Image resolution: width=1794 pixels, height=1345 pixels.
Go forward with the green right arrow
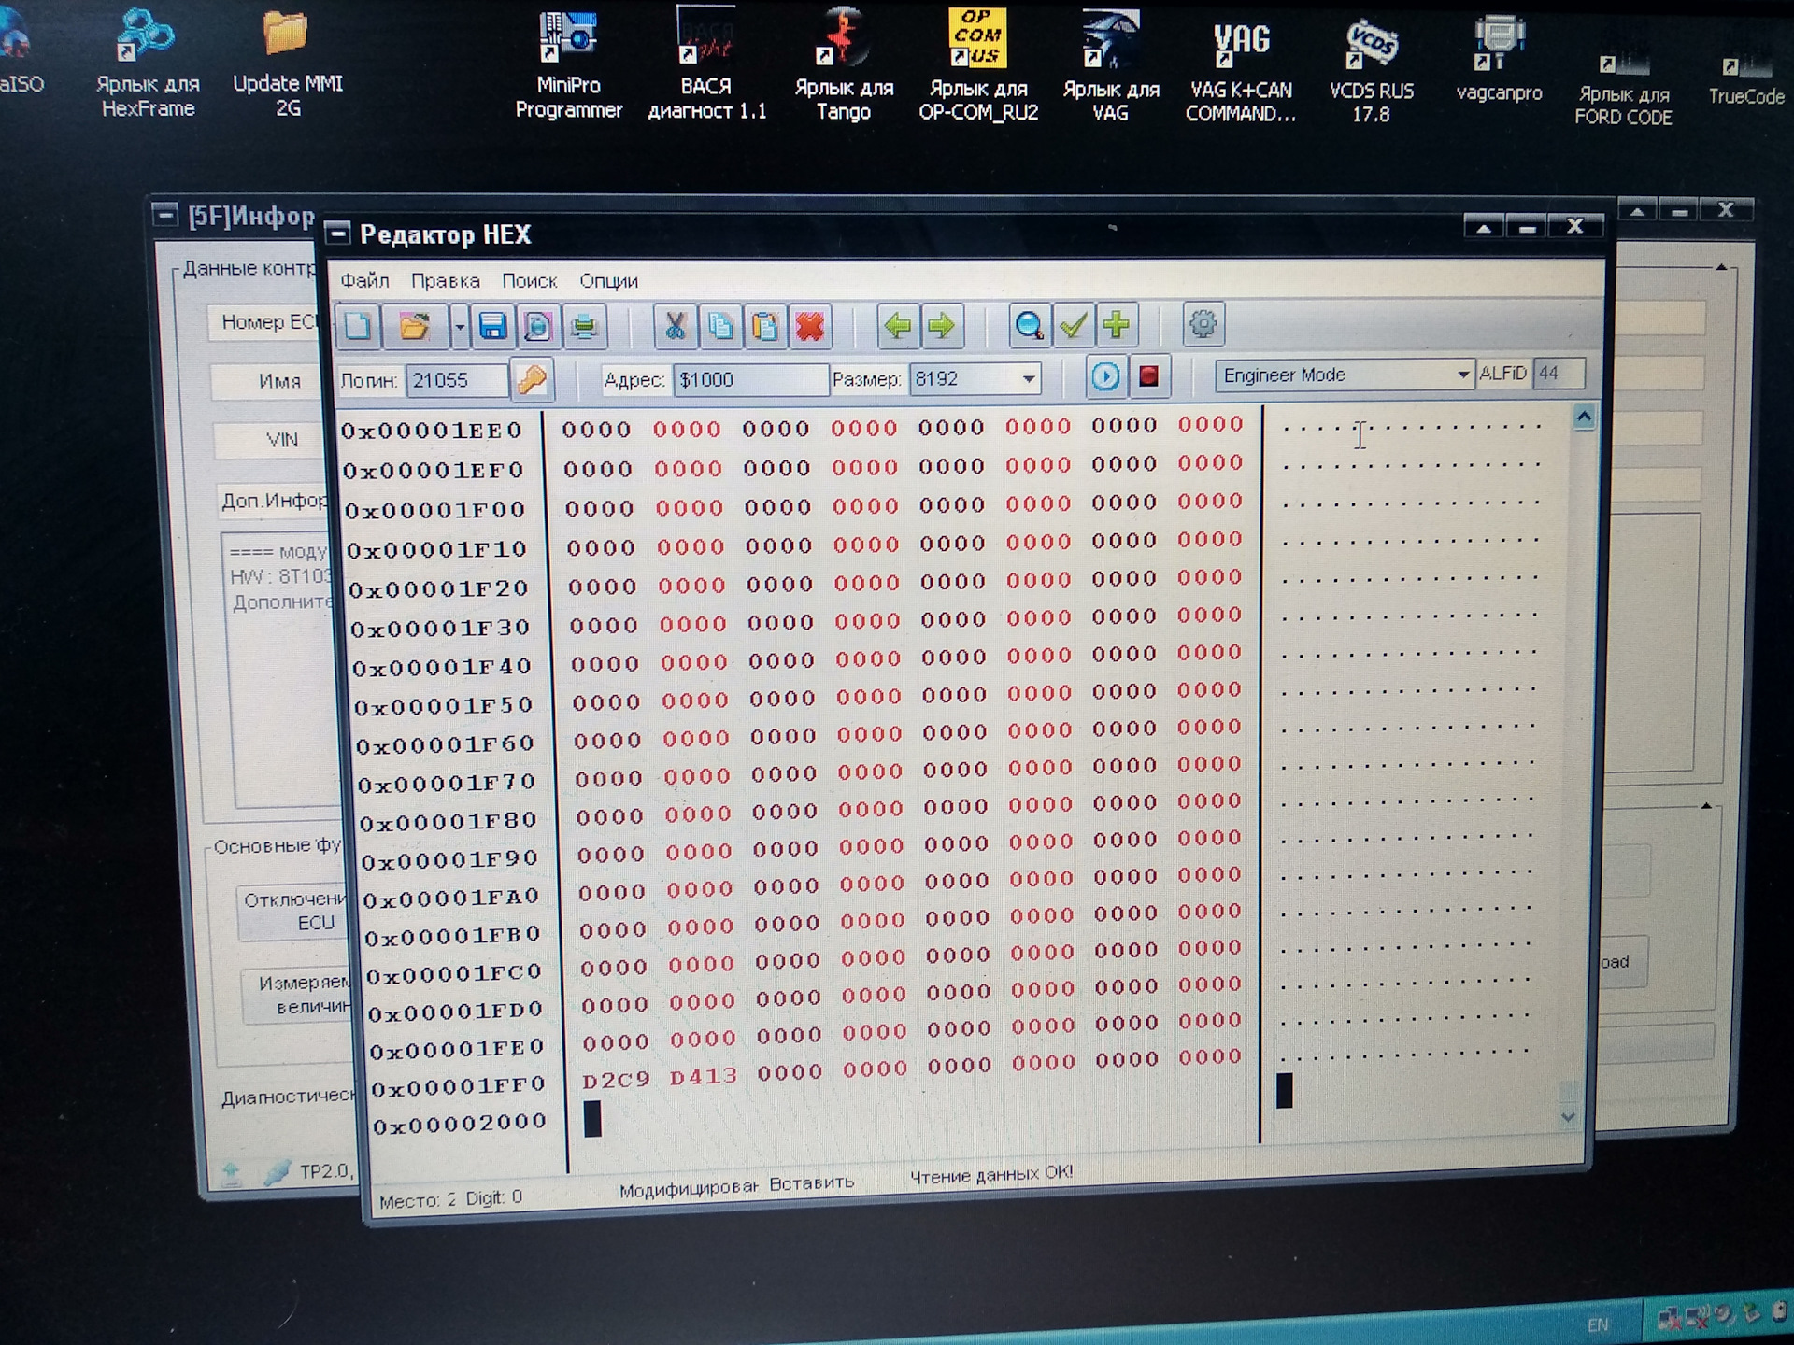[942, 325]
